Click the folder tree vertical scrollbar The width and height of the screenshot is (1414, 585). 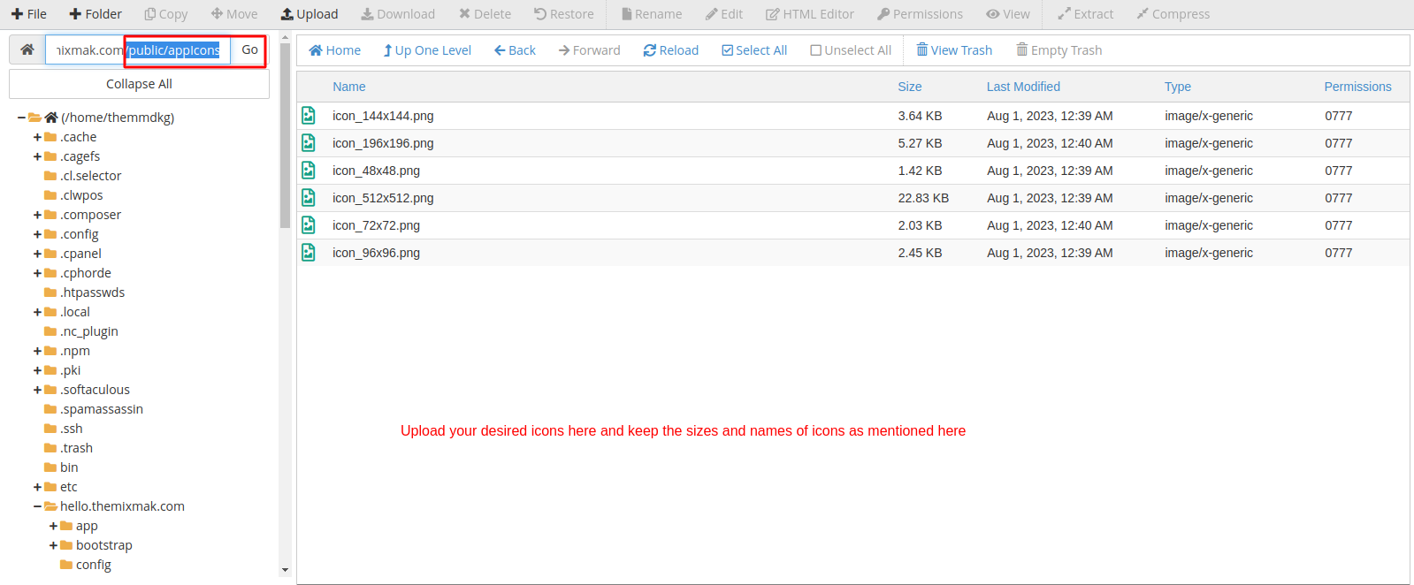pyautogui.click(x=285, y=133)
